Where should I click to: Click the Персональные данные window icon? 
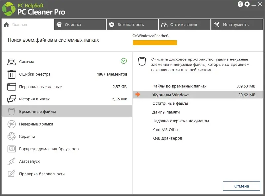11,87
